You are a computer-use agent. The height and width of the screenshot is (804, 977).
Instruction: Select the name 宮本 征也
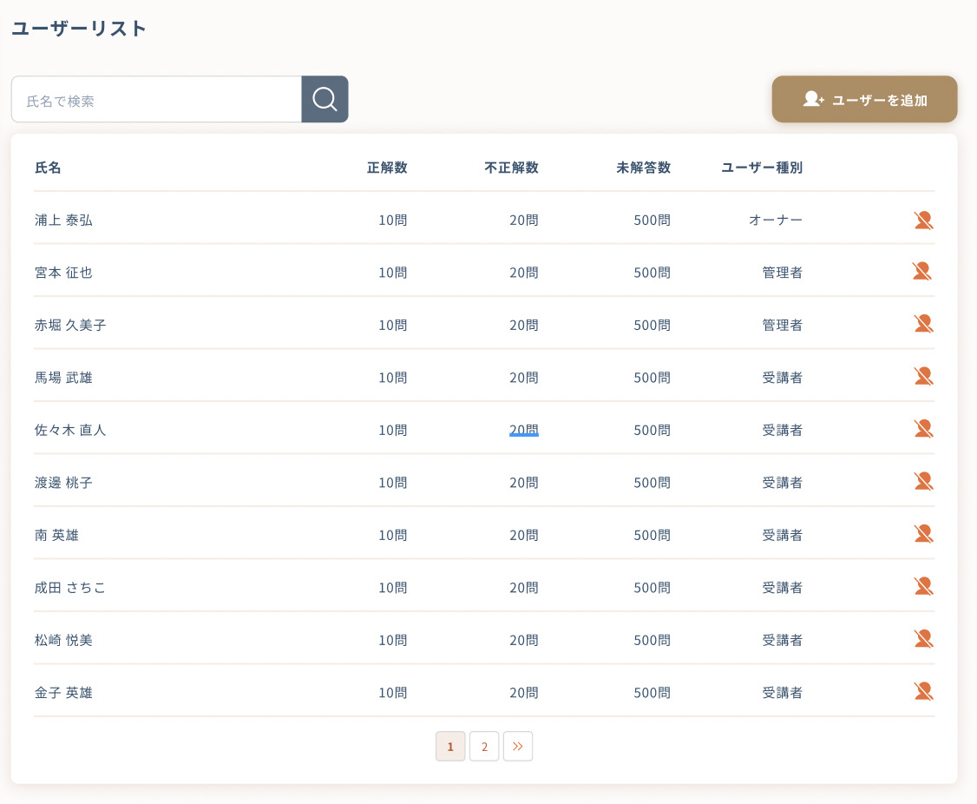point(63,273)
